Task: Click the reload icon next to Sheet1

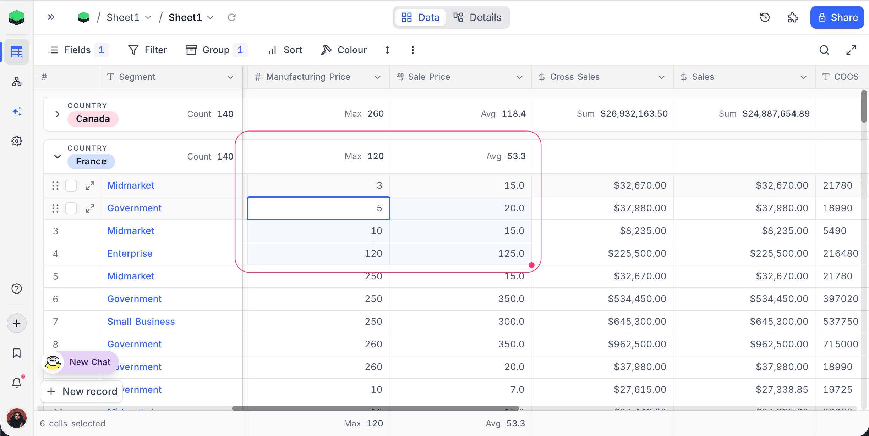Action: (x=232, y=17)
